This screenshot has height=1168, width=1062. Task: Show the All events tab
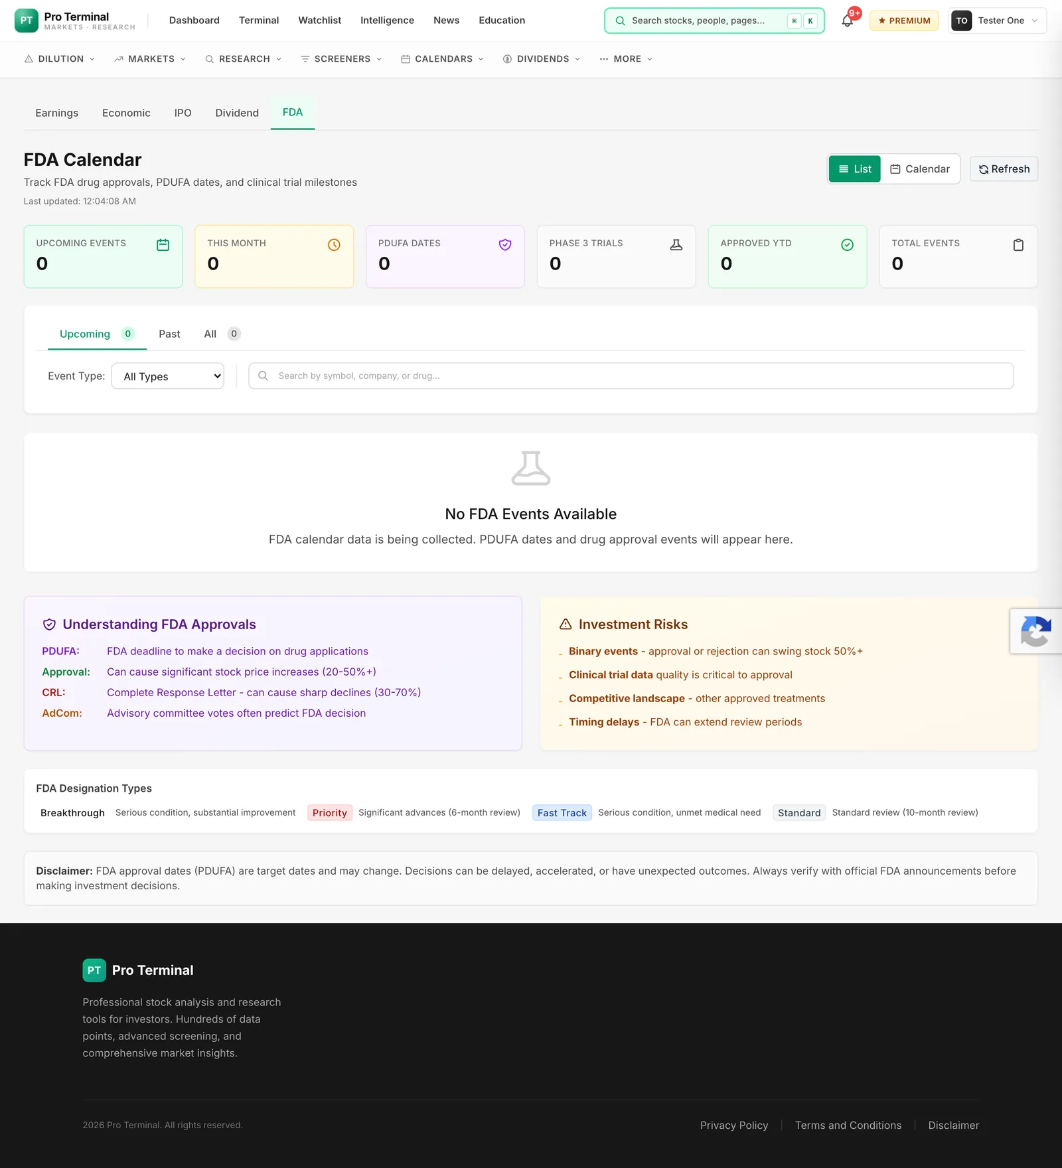tap(222, 334)
